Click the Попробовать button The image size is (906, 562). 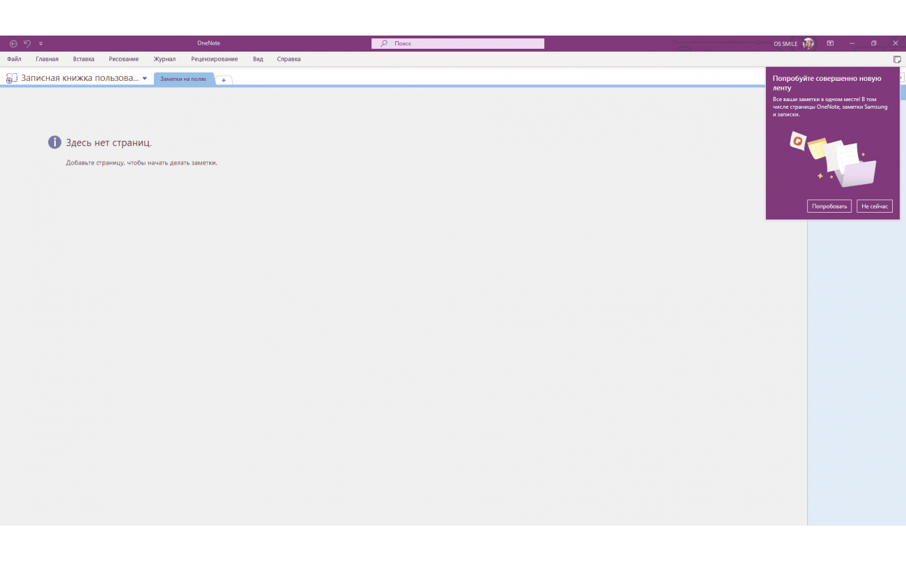[x=829, y=206]
